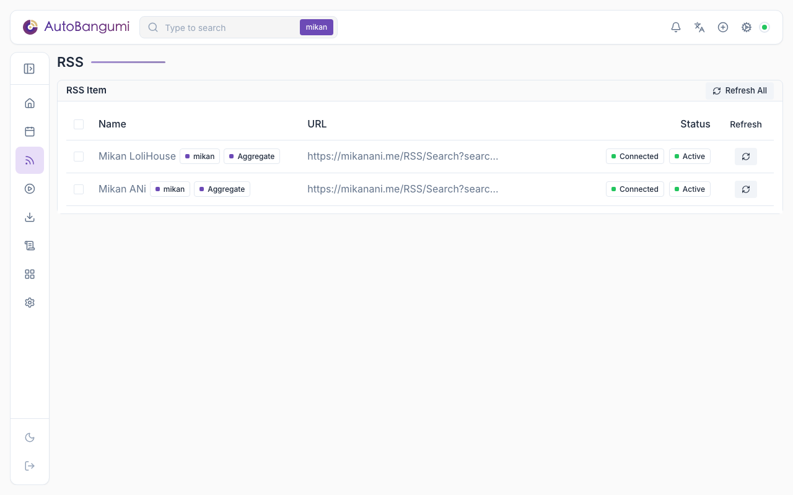Click the add plus-circle icon in header
This screenshot has width=793, height=495.
point(723,27)
